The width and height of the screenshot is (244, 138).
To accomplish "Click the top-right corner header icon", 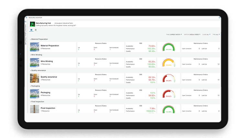I will pyautogui.click(x=219, y=17).
